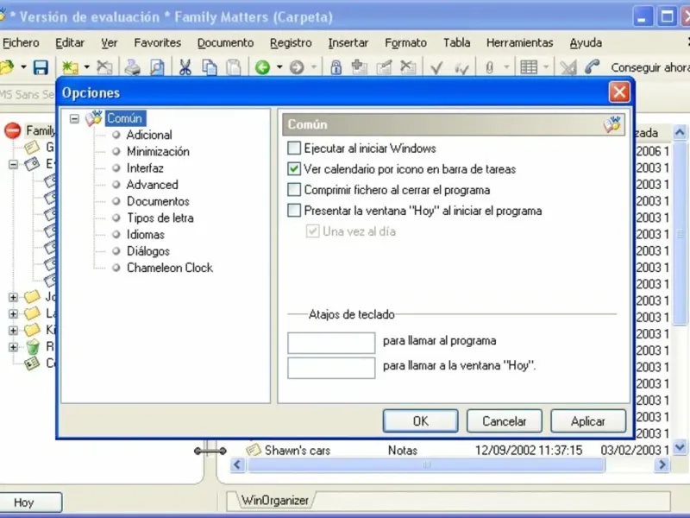The image size is (690, 518).
Task: Click the red no-entry Family root icon
Action: coord(13,130)
